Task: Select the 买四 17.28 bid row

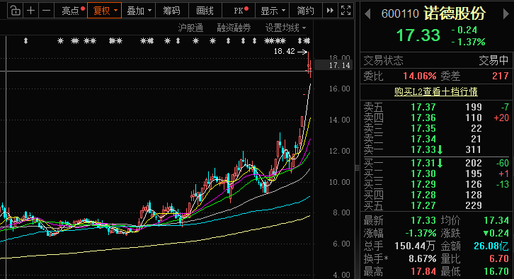Action: coord(436,195)
